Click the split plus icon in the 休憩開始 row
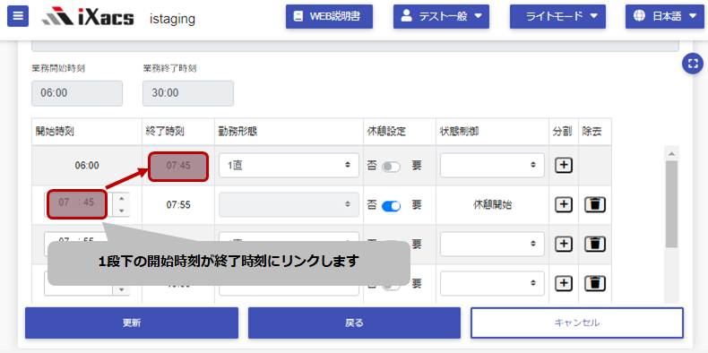 pos(563,204)
